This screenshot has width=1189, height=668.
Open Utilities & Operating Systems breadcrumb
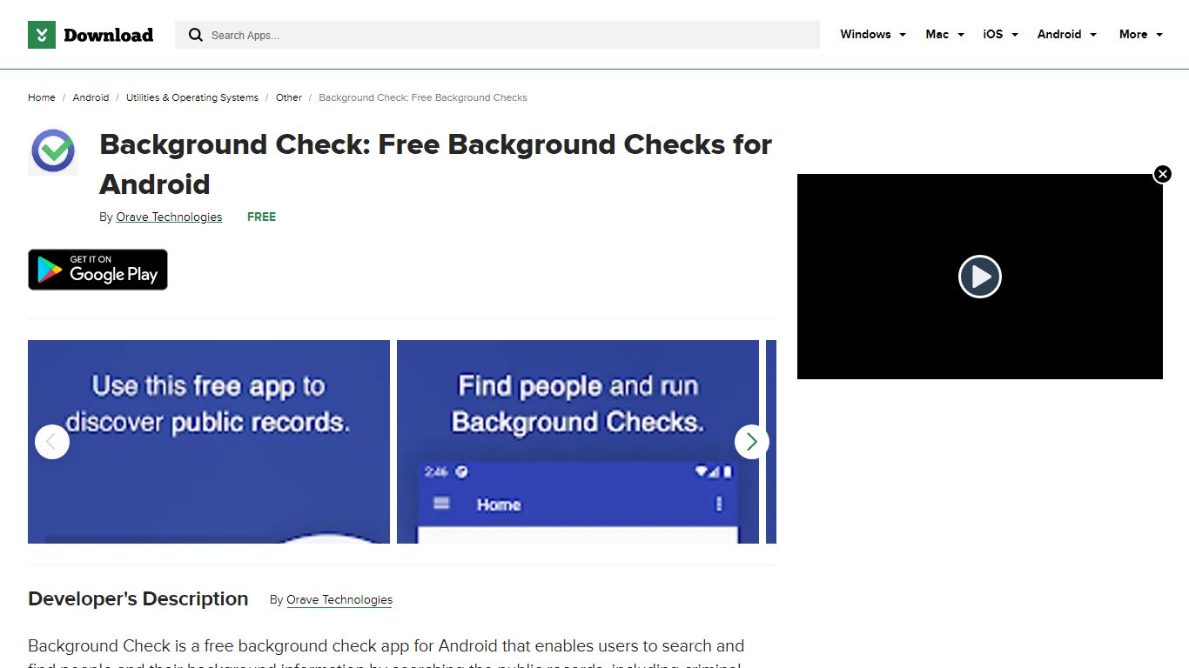click(192, 97)
